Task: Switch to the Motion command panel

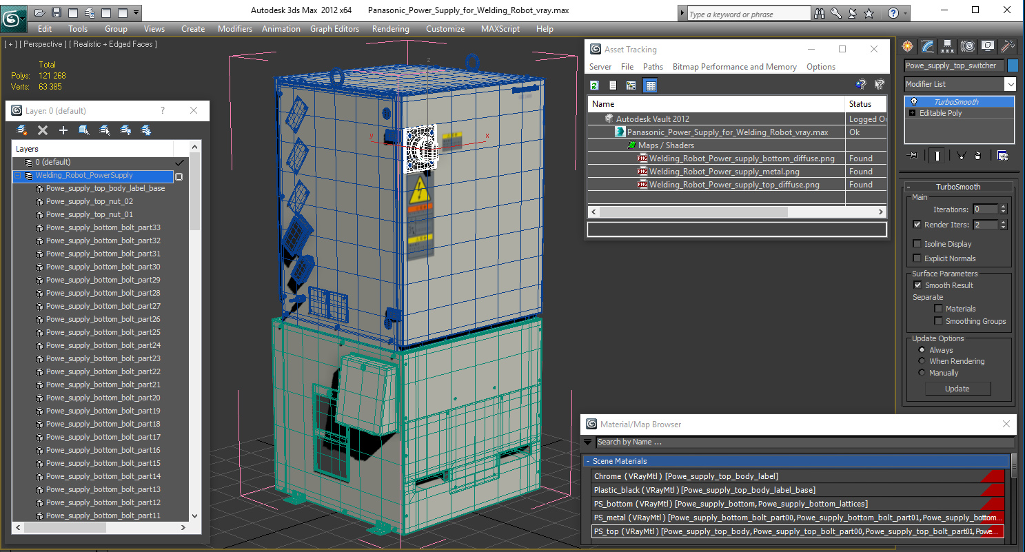Action: point(968,46)
